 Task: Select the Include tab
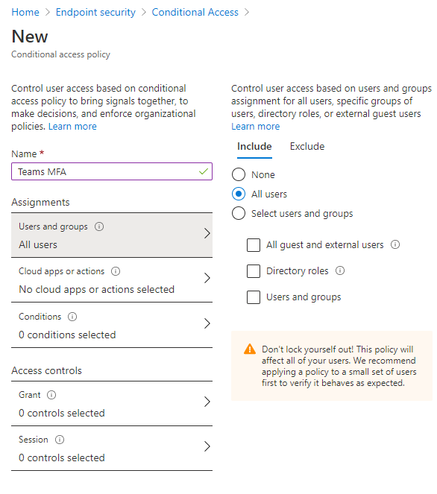click(x=254, y=147)
